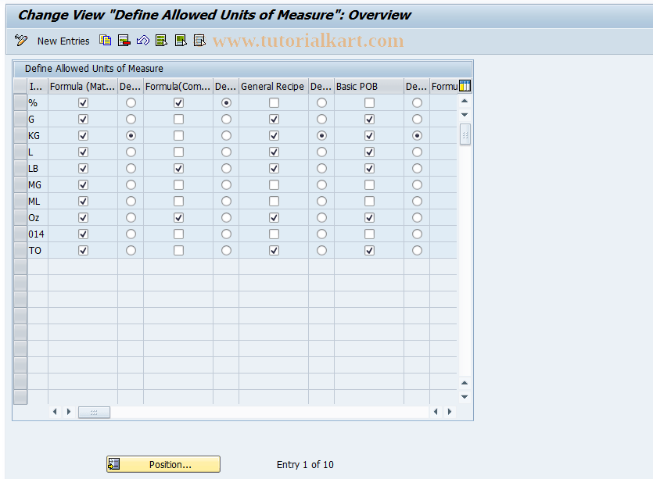Click the Position... button
The width and height of the screenshot is (653, 479).
point(163,463)
